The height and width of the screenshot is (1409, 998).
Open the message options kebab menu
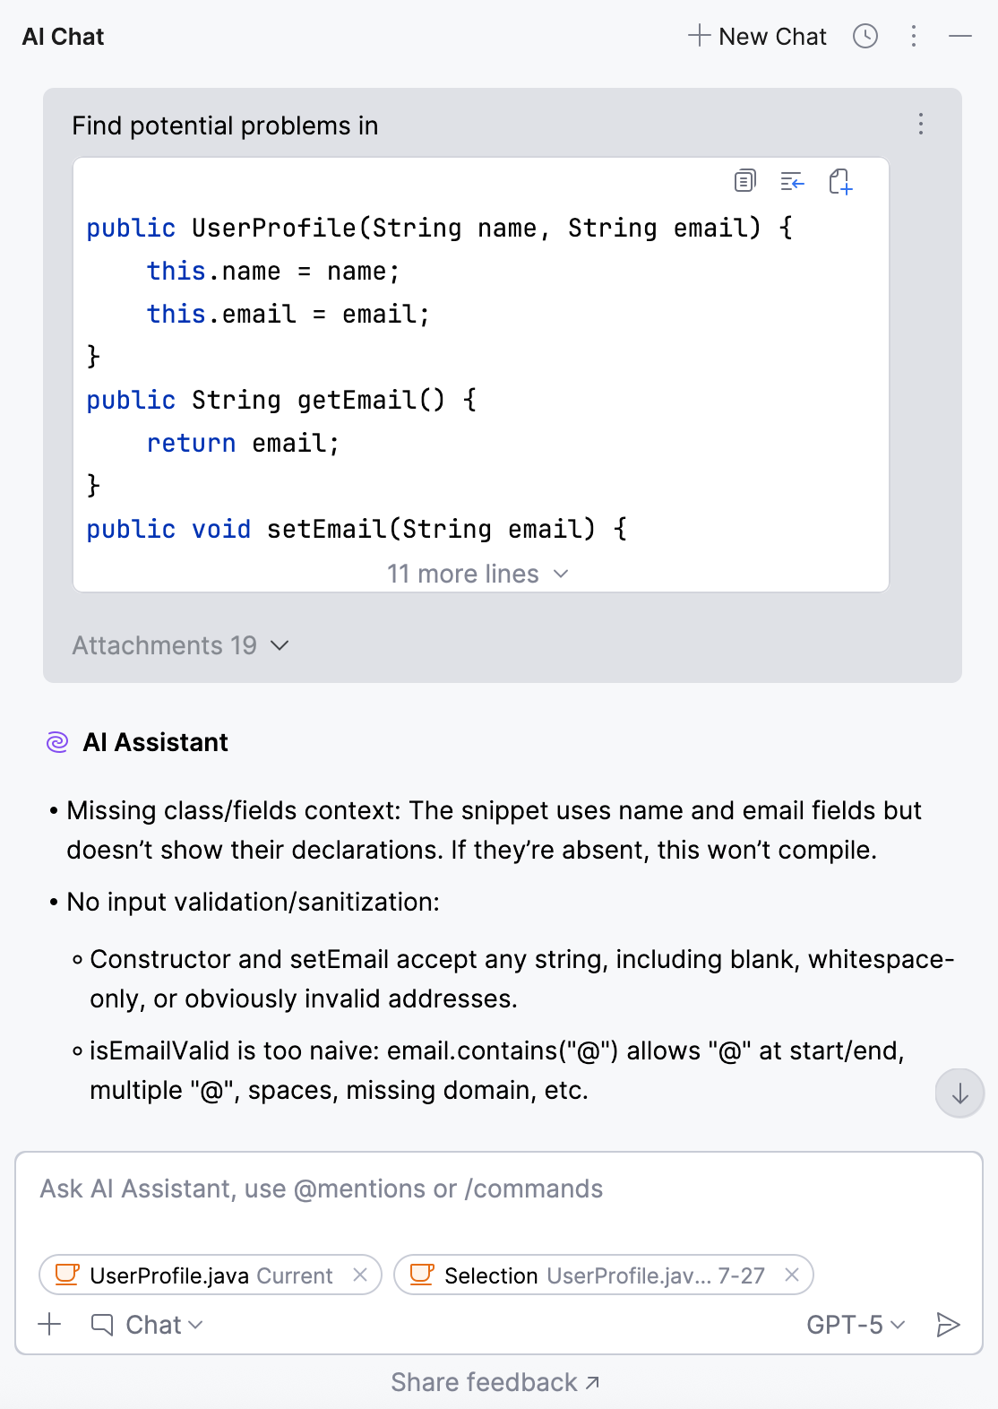point(919,125)
